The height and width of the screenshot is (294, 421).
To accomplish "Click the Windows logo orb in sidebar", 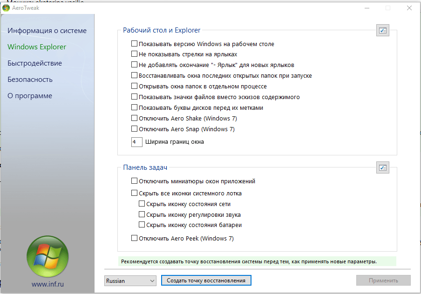I will coord(48,256).
